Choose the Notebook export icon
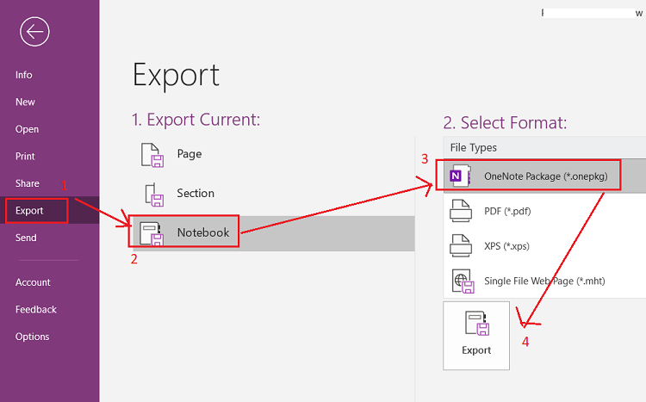The image size is (646, 402). coord(152,233)
